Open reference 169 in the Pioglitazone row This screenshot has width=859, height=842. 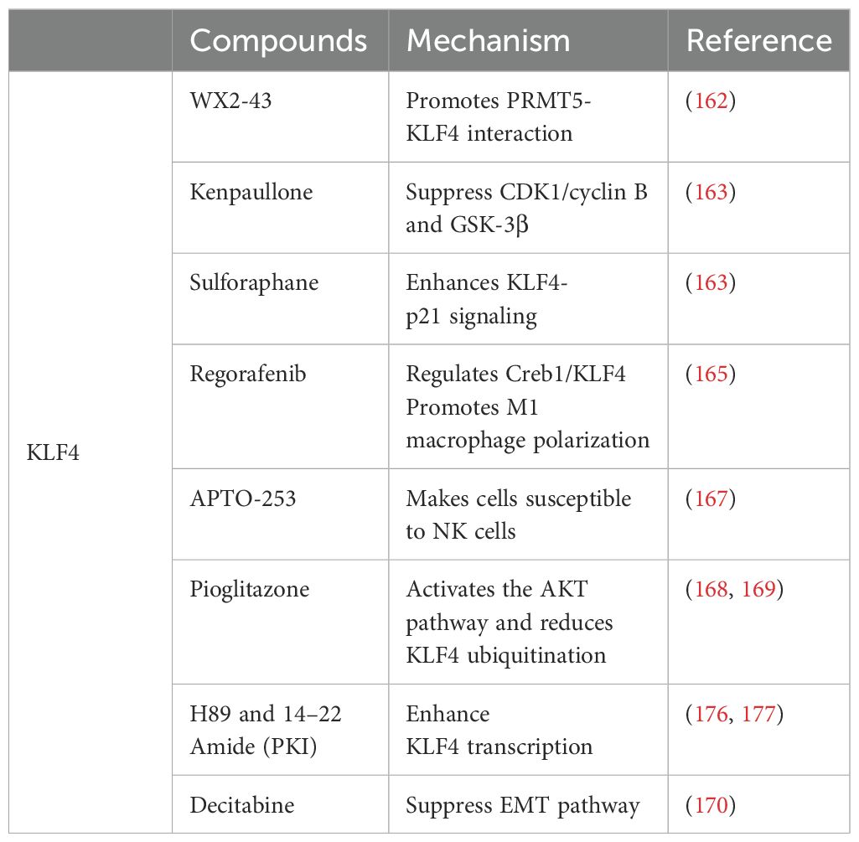pyautogui.click(x=756, y=590)
